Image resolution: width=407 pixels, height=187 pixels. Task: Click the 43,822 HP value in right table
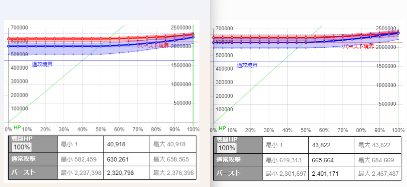tap(321, 144)
